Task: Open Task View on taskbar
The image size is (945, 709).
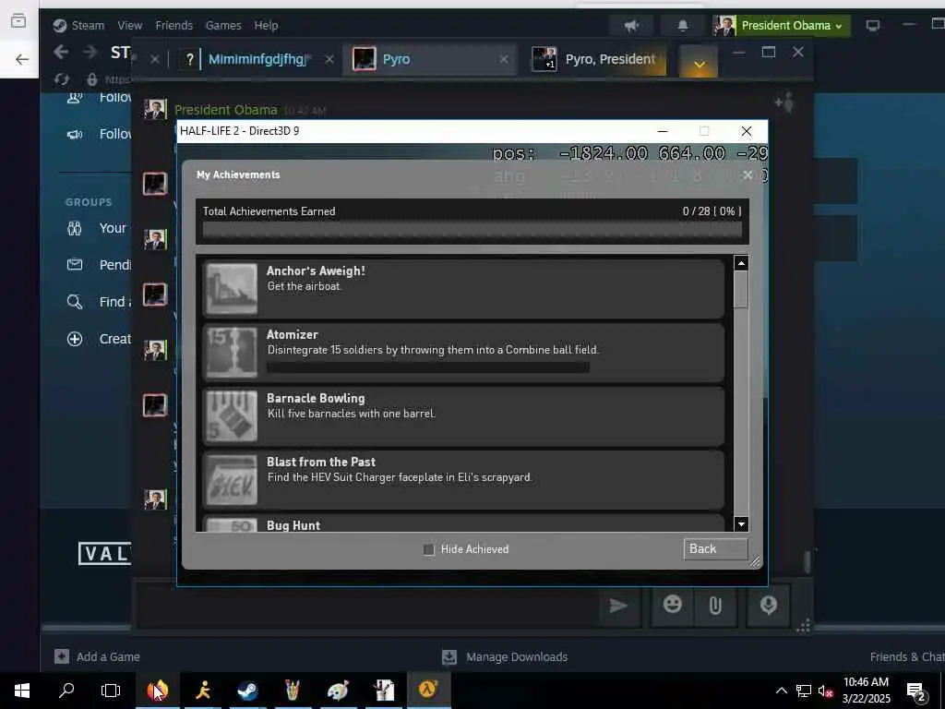Action: pyautogui.click(x=111, y=691)
